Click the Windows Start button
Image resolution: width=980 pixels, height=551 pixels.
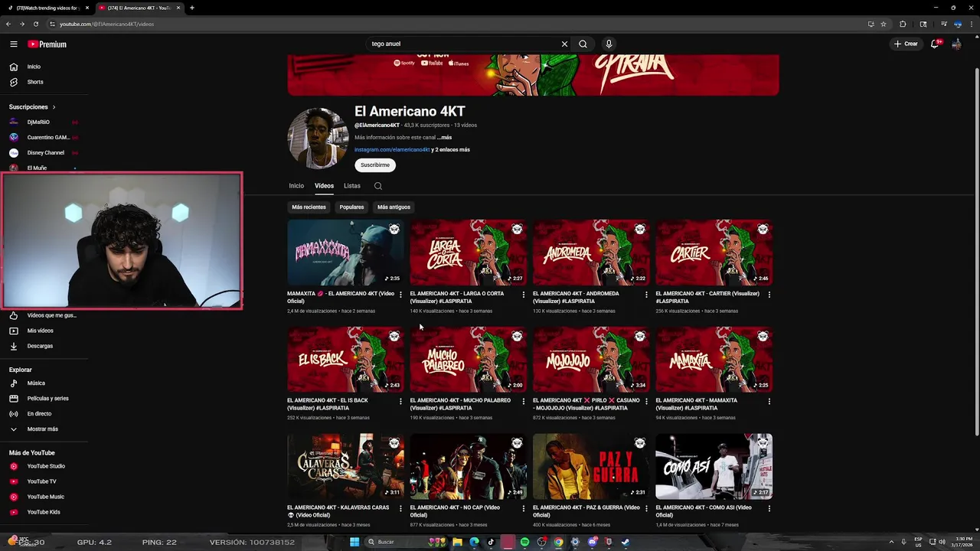(x=354, y=542)
